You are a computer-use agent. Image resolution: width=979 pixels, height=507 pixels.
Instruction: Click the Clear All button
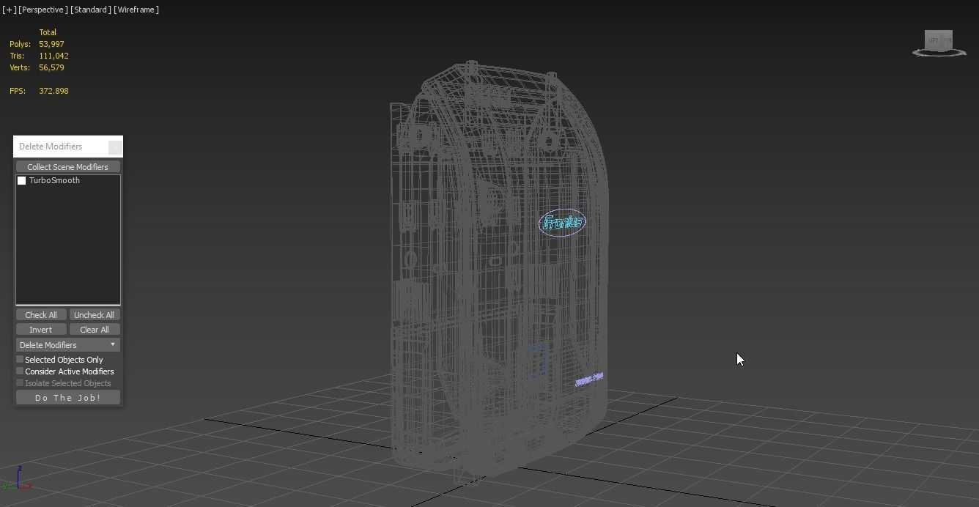[x=95, y=330]
